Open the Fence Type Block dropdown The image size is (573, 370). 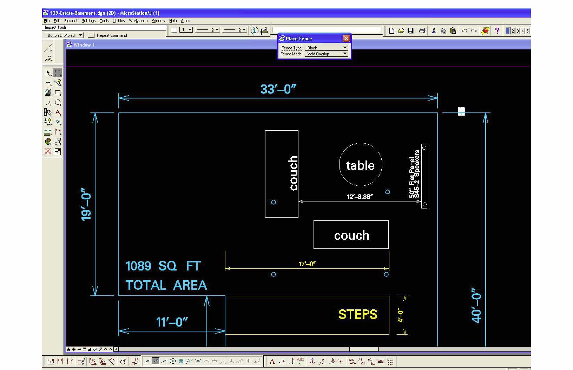(326, 48)
